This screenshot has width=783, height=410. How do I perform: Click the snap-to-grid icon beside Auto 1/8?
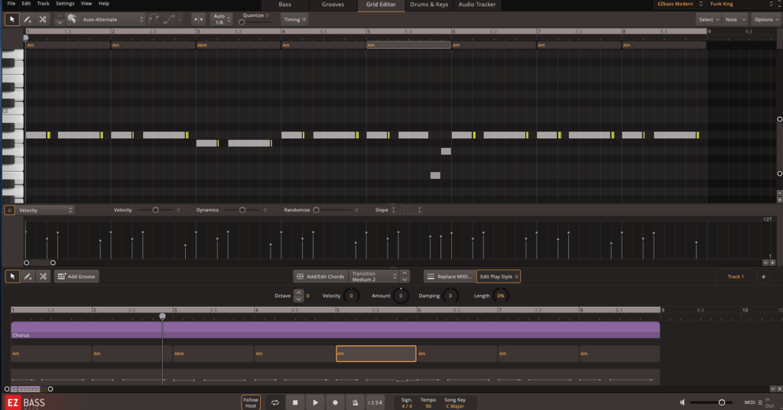coord(198,19)
